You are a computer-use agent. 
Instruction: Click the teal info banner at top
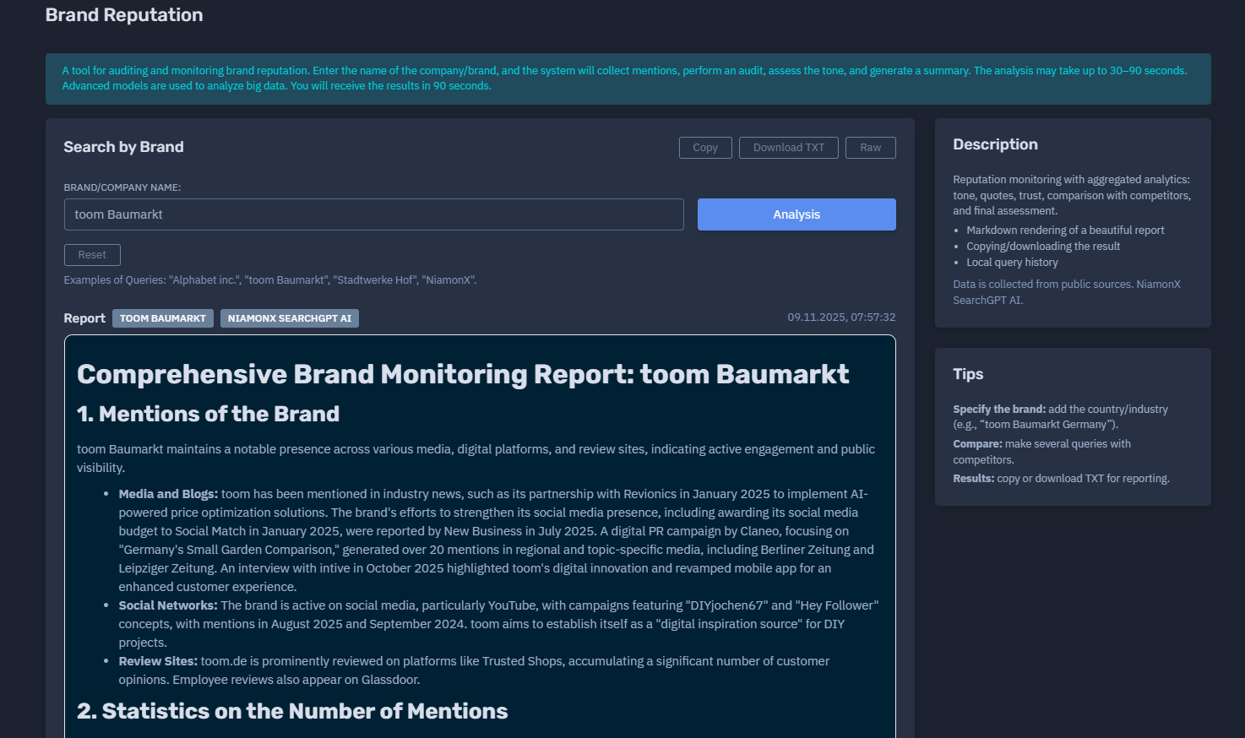point(628,79)
